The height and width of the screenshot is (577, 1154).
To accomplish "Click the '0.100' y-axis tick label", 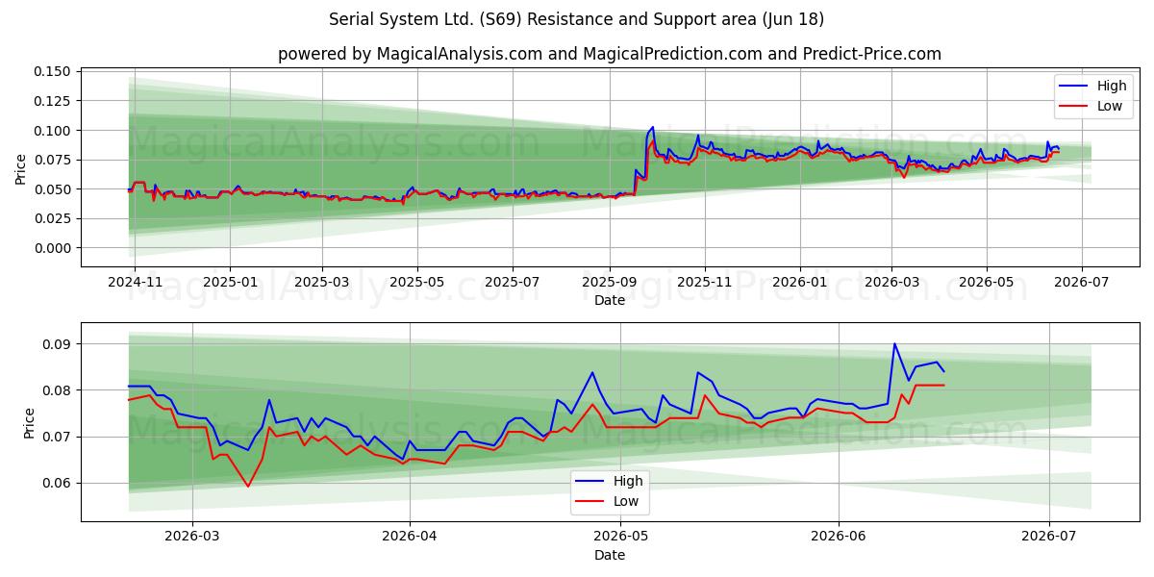I will [x=53, y=131].
